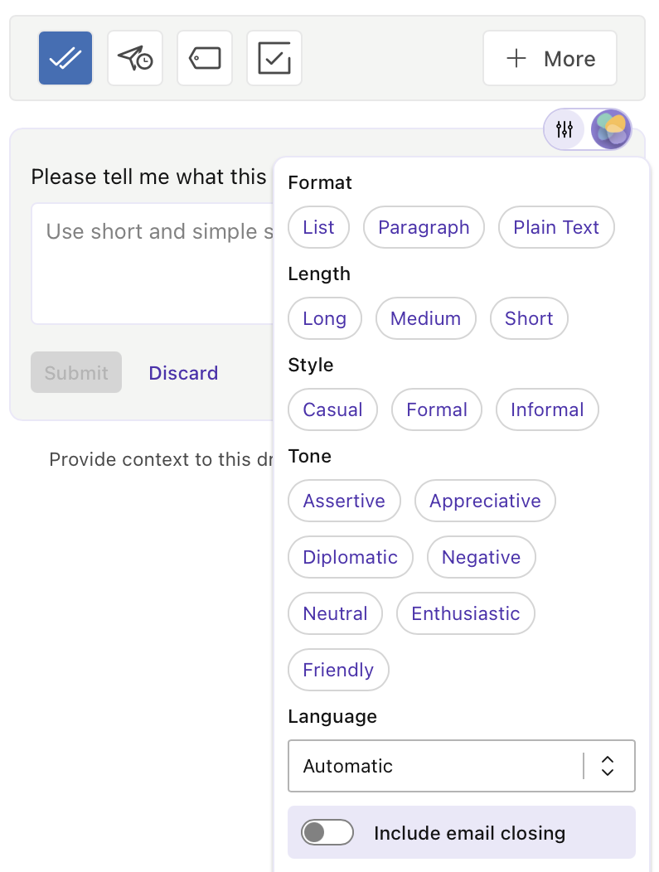Click the blue double-checkmark icon
Image resolution: width=659 pixels, height=872 pixels.
click(65, 58)
